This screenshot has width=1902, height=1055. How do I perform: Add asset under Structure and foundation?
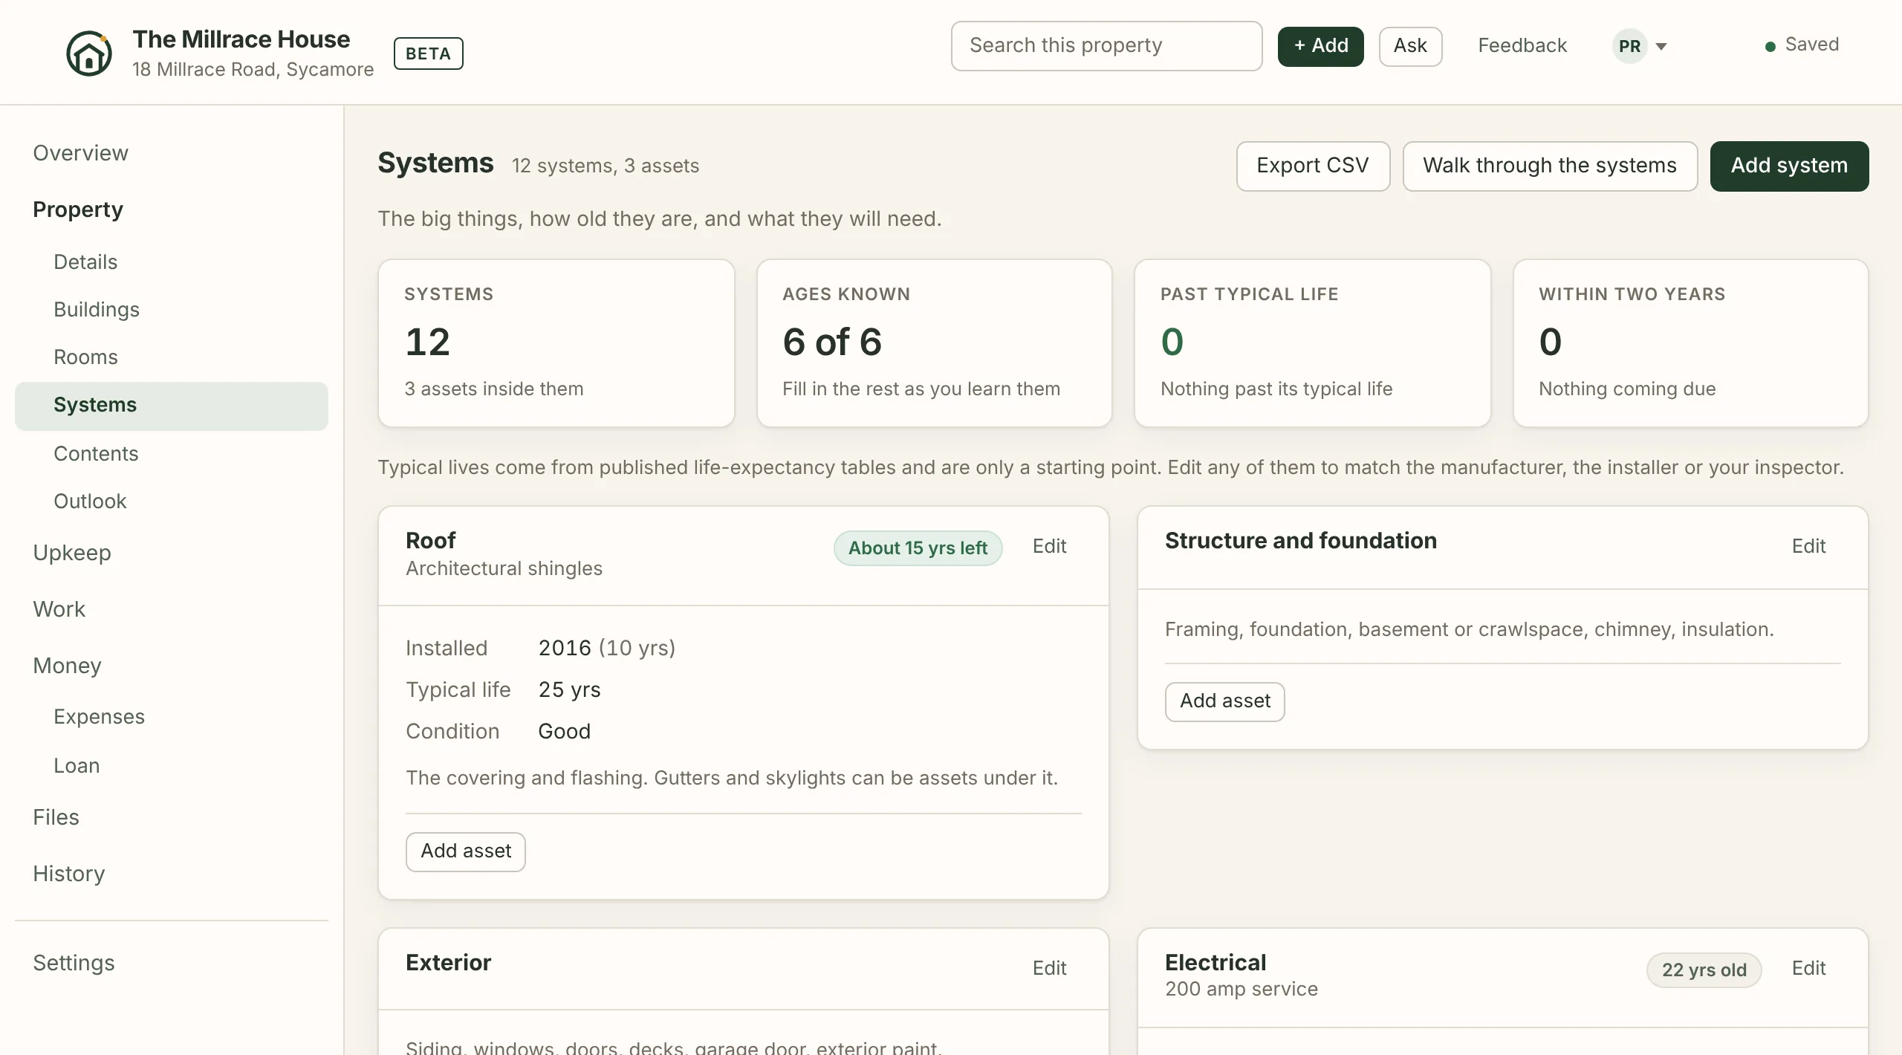tap(1225, 701)
